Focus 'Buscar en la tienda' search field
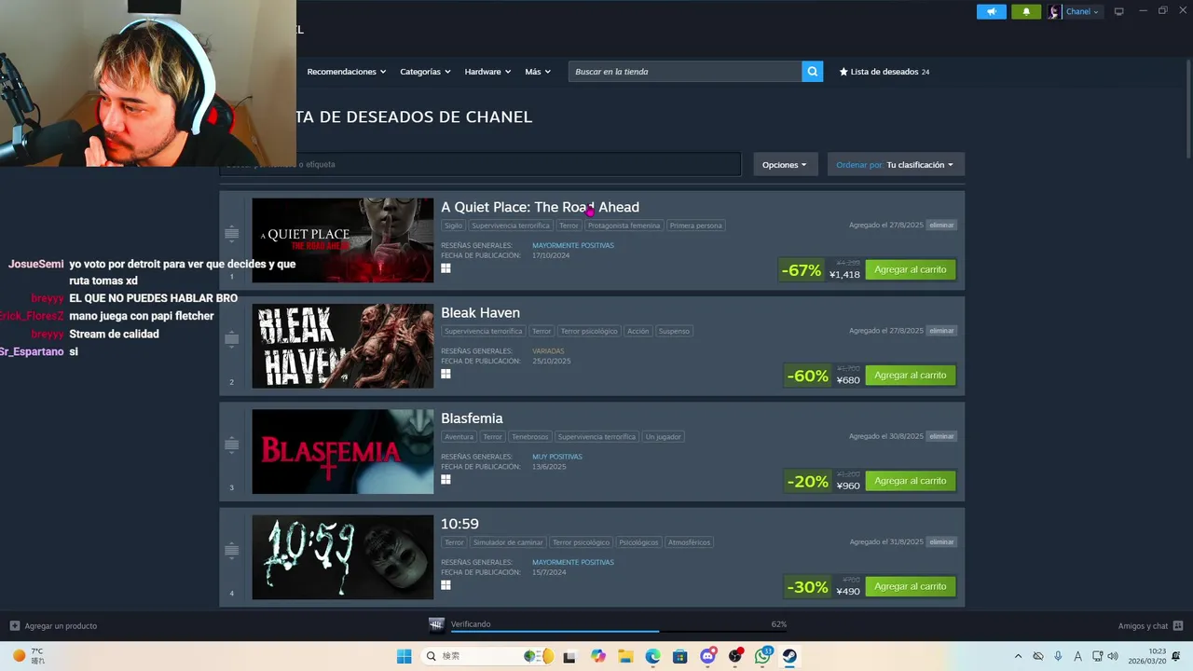 click(685, 72)
